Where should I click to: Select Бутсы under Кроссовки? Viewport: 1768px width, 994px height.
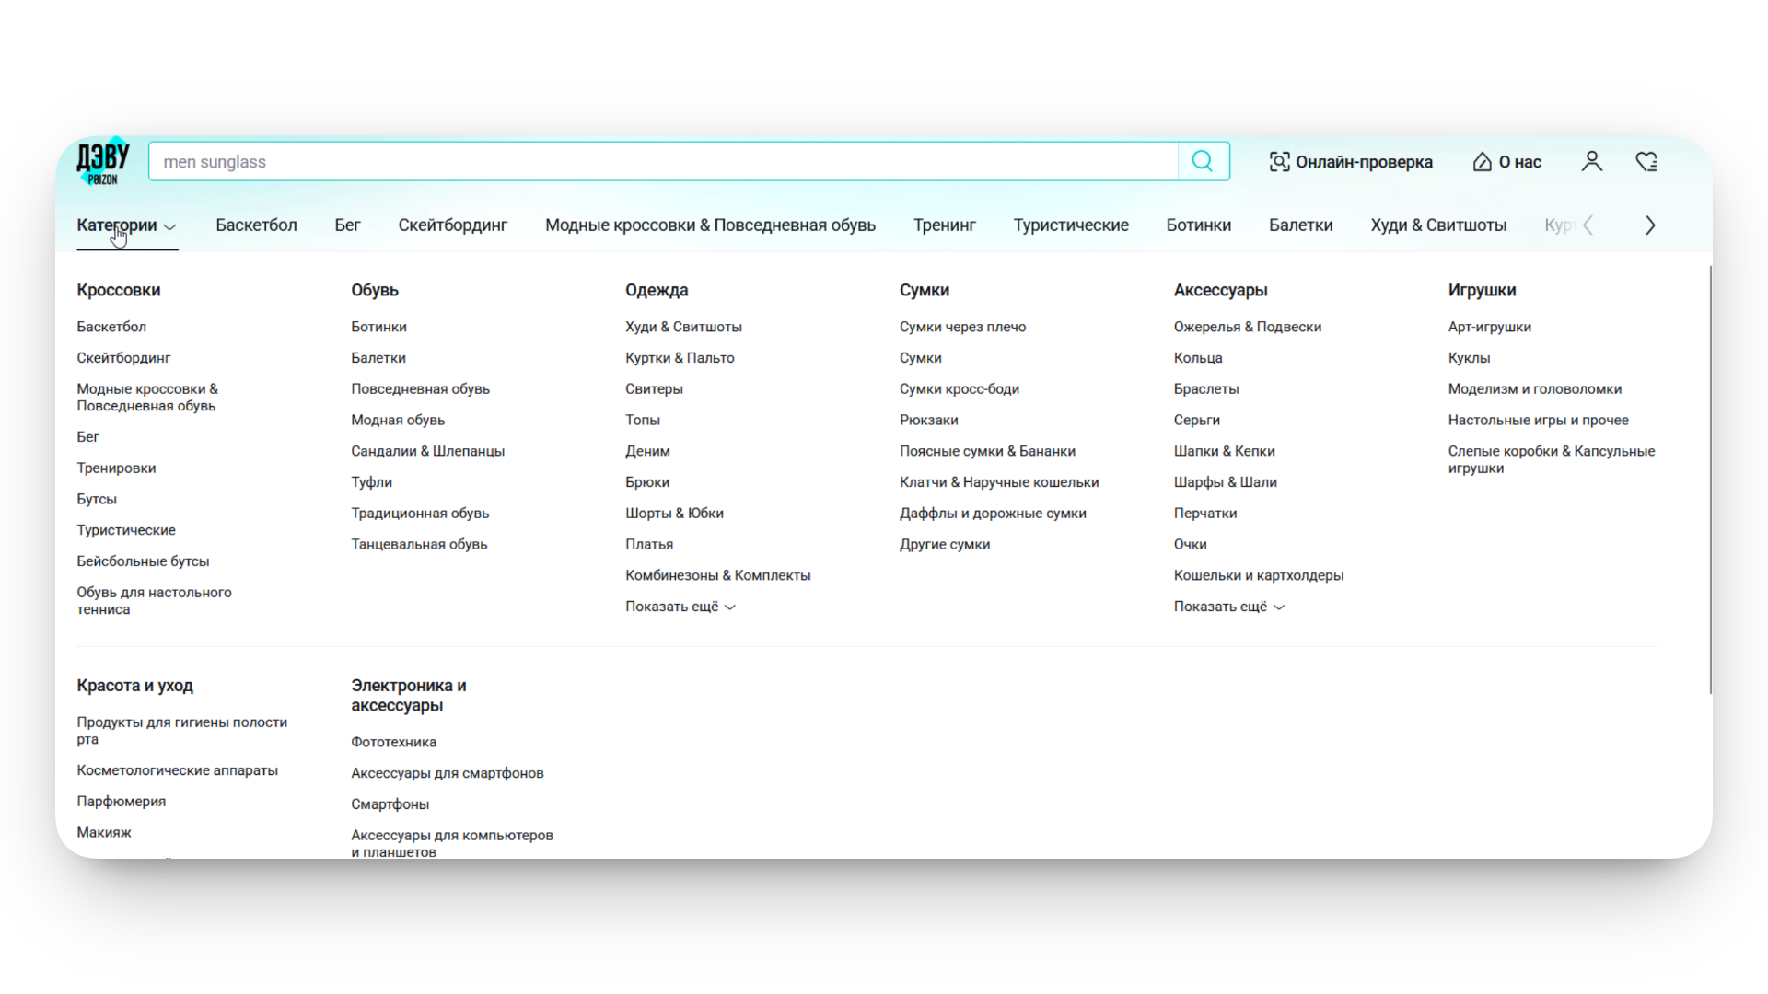tap(97, 499)
